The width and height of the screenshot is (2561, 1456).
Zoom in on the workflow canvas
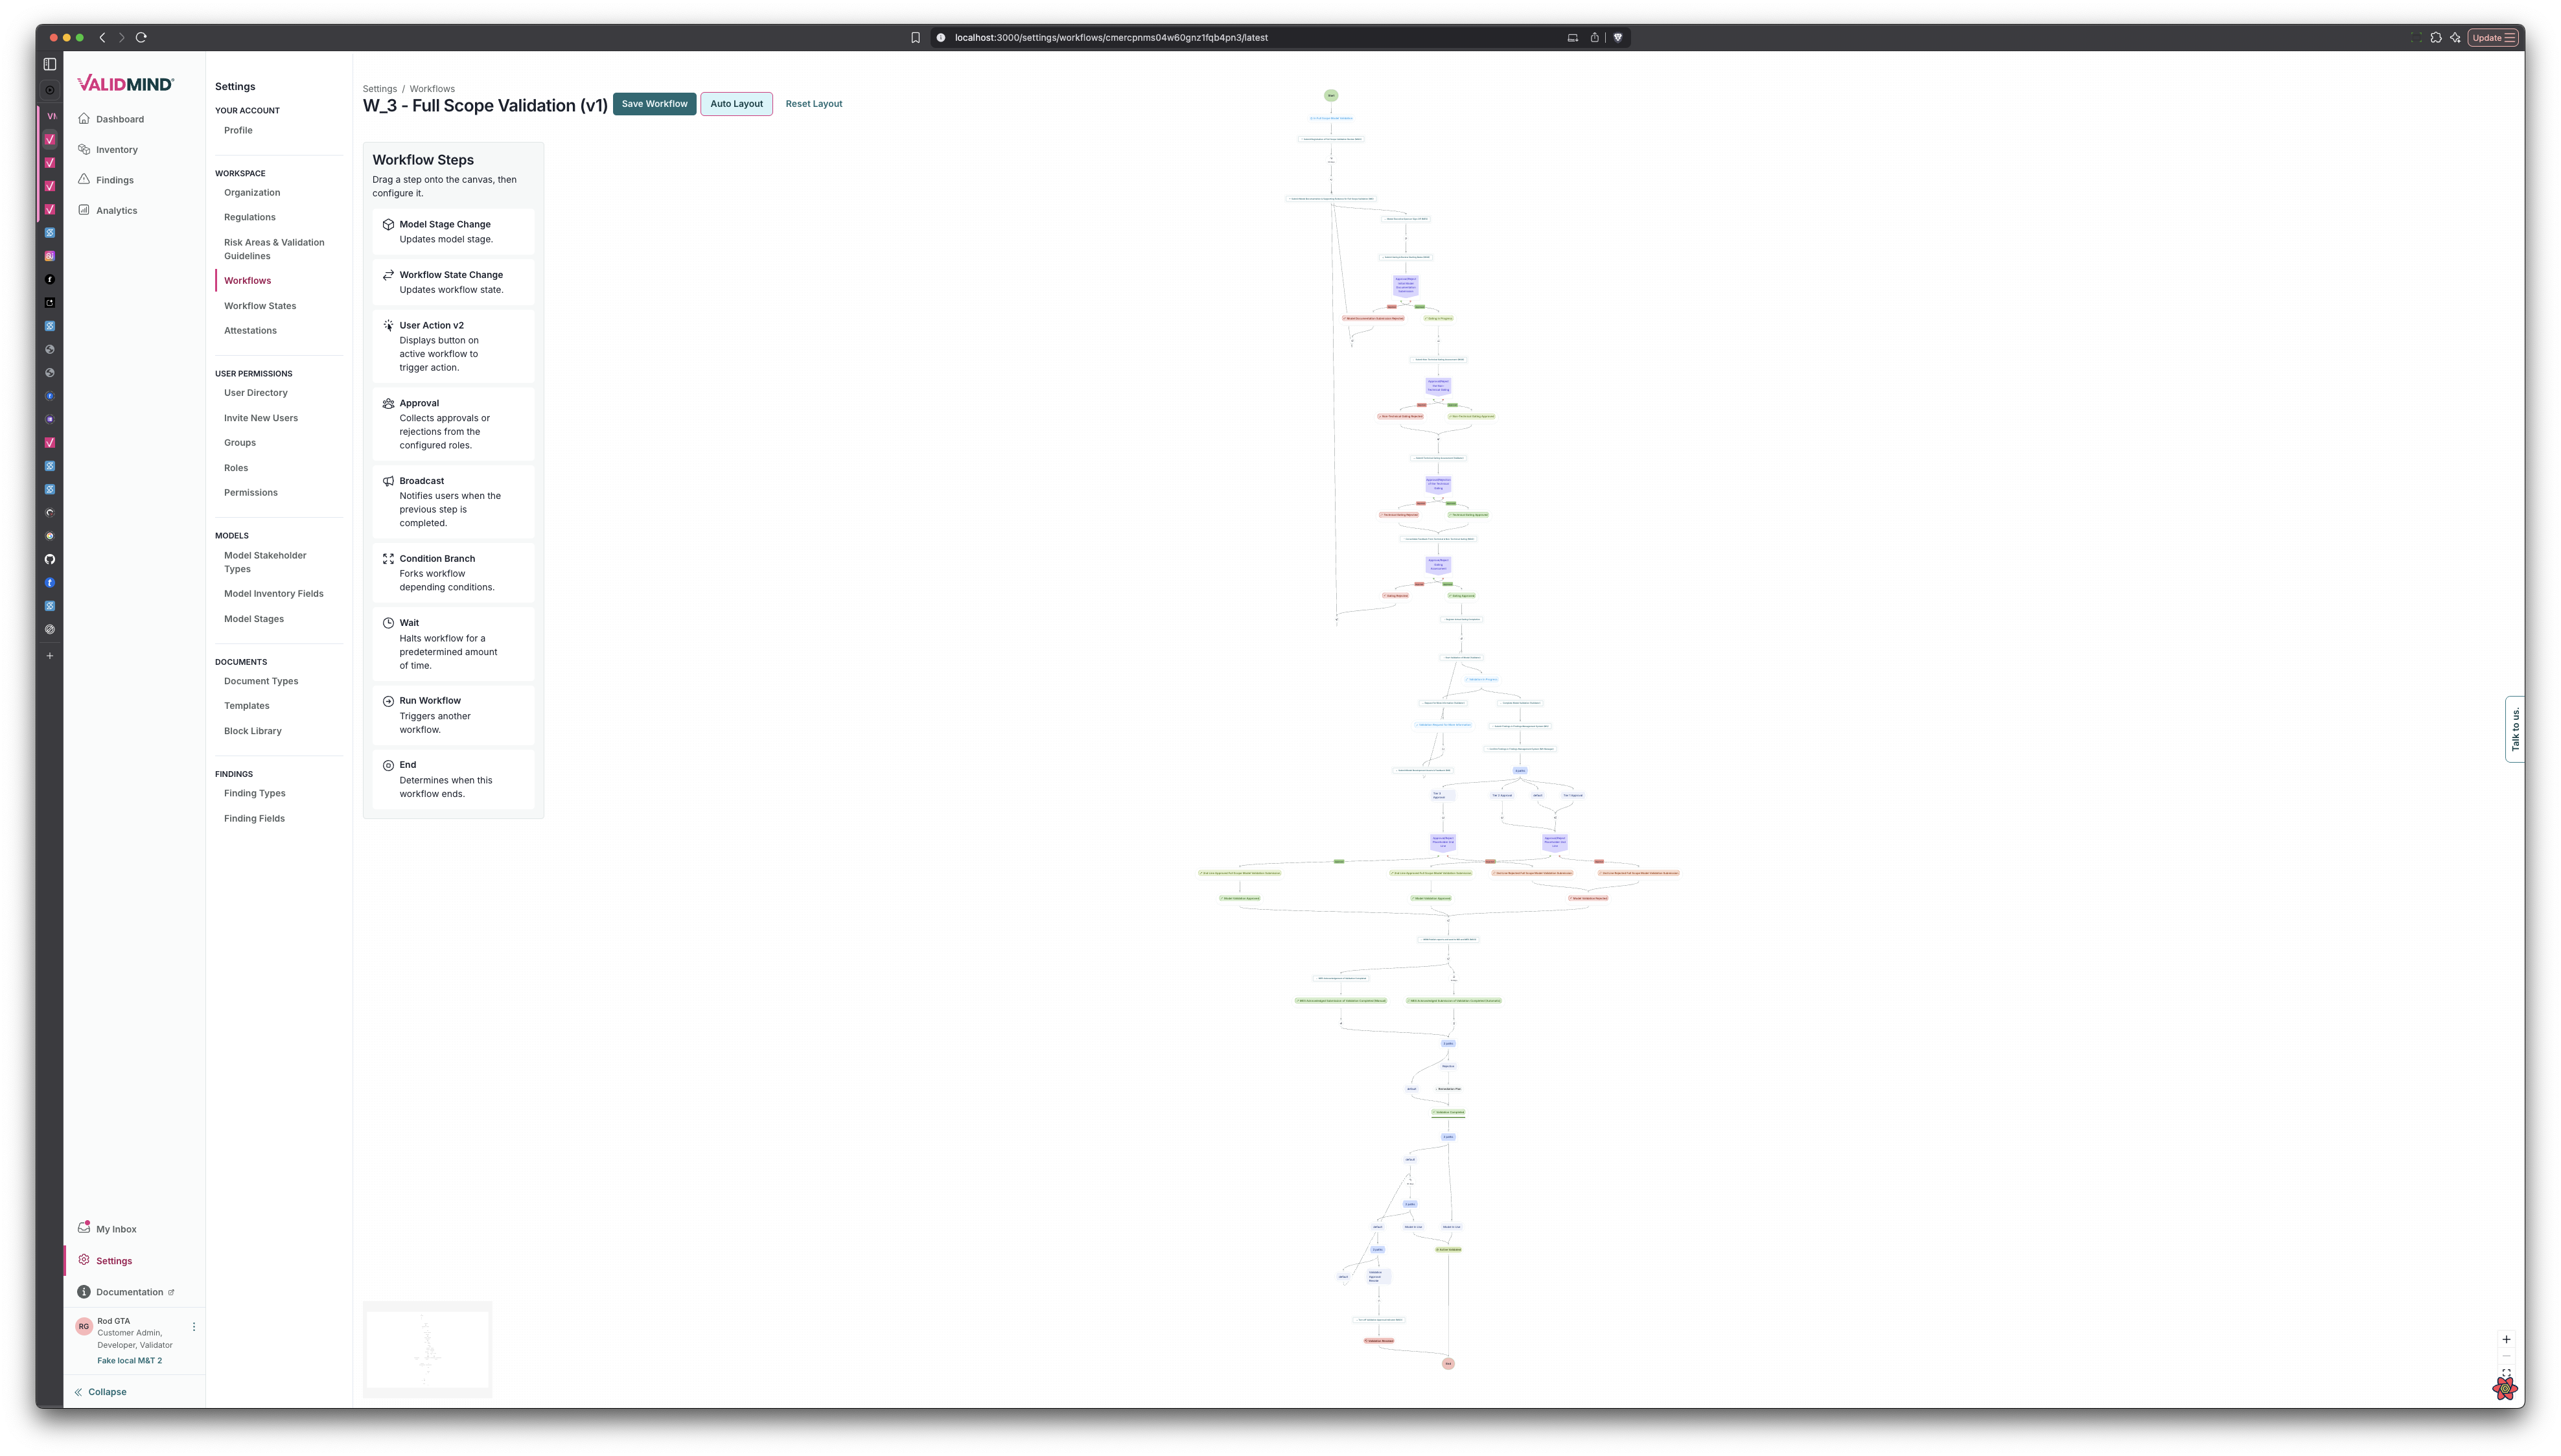2507,1339
